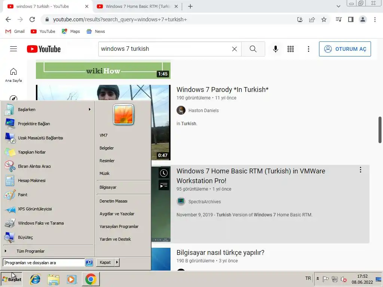Open News bookmark

coord(96,31)
